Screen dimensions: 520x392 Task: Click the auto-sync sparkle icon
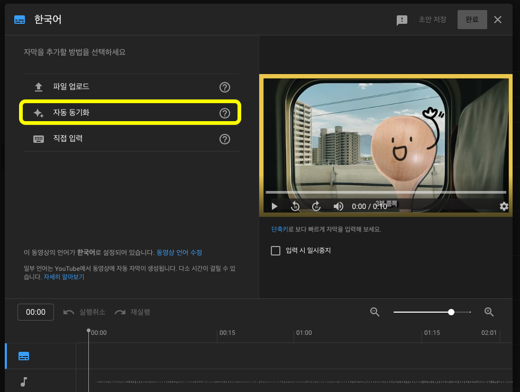(39, 113)
